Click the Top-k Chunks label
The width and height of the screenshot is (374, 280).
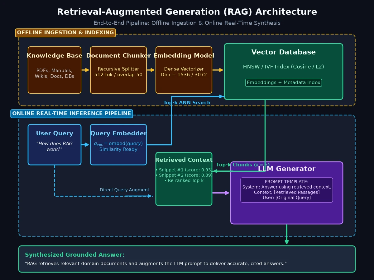click(x=243, y=165)
